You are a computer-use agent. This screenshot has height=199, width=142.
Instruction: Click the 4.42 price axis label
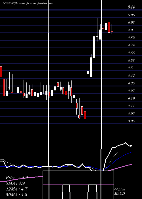(x=131, y=76)
